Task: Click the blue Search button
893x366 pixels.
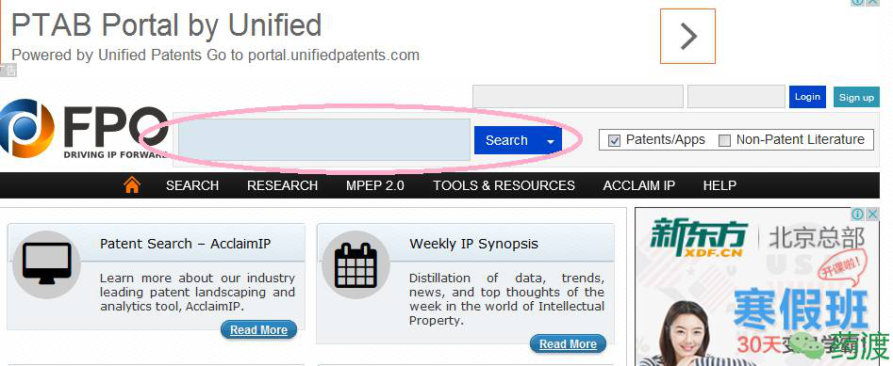Action: coord(507,140)
